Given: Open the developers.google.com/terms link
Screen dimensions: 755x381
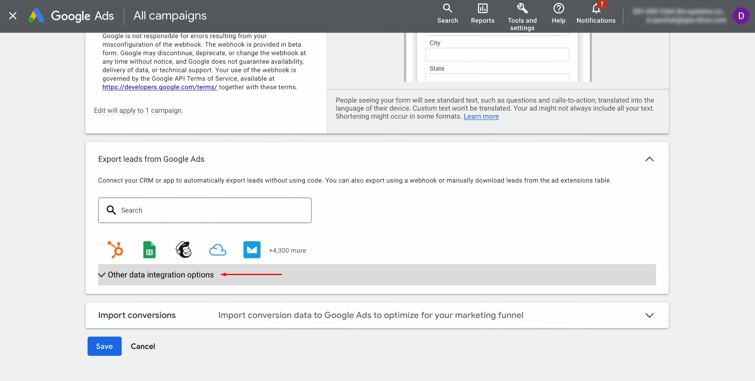Looking at the screenshot, I should pyautogui.click(x=160, y=87).
